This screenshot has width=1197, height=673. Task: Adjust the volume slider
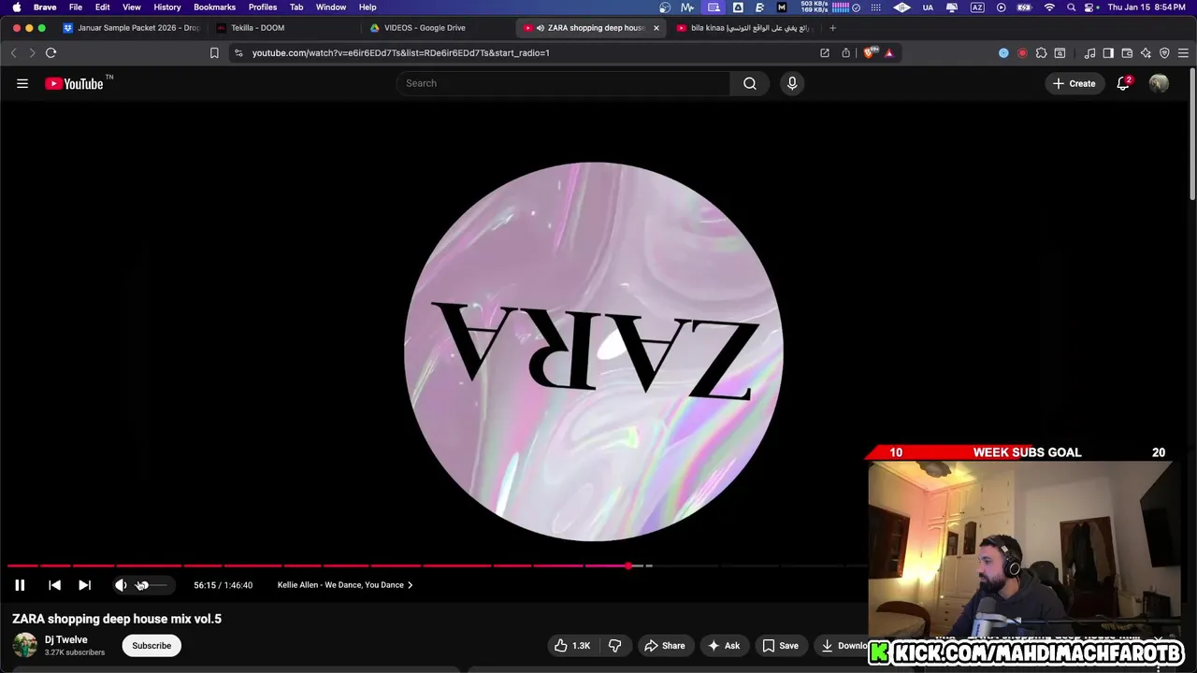(x=152, y=585)
